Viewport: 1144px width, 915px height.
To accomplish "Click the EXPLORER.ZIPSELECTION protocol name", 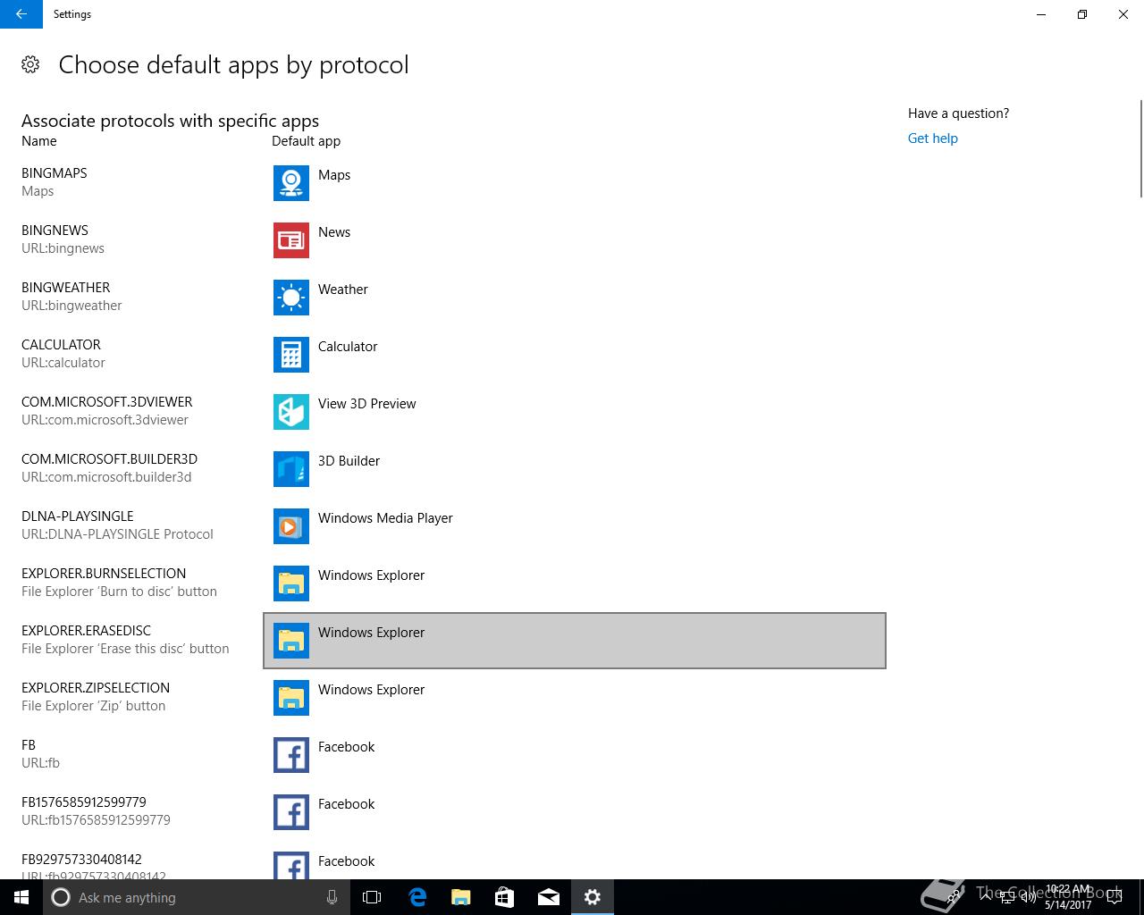I will pyautogui.click(x=96, y=688).
